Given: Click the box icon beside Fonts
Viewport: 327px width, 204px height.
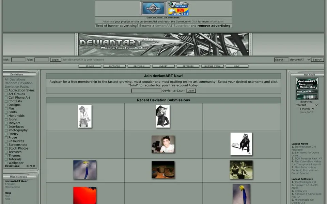Looking at the screenshot, I should 6,112.
